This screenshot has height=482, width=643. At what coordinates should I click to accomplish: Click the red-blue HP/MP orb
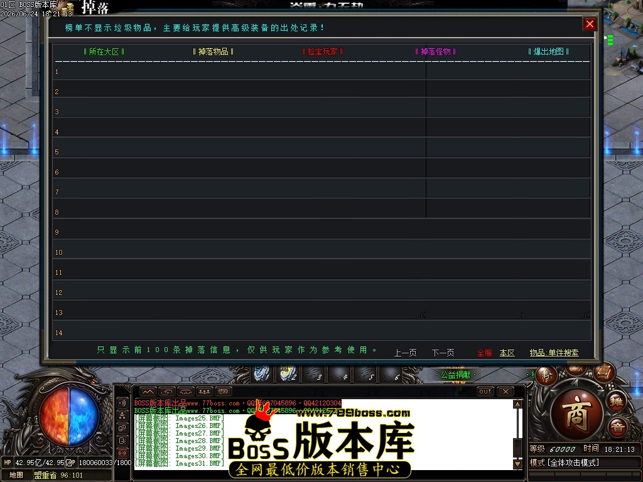pos(68,417)
